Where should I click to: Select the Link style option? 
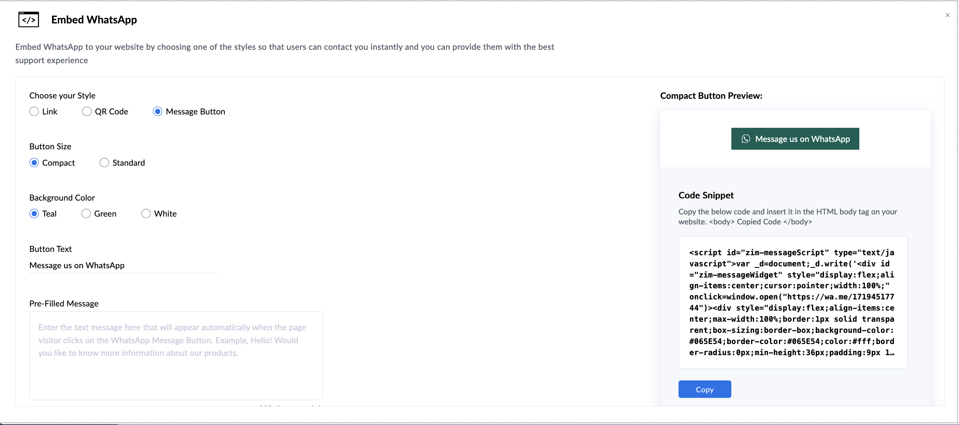click(x=34, y=111)
